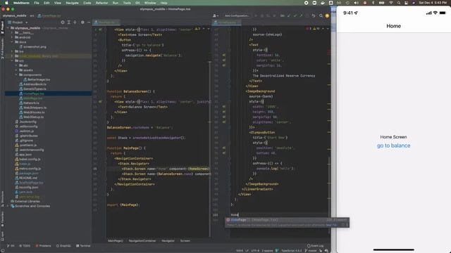Open Spotlight search in macOS menu bar
The image size is (451, 253).
399,3
